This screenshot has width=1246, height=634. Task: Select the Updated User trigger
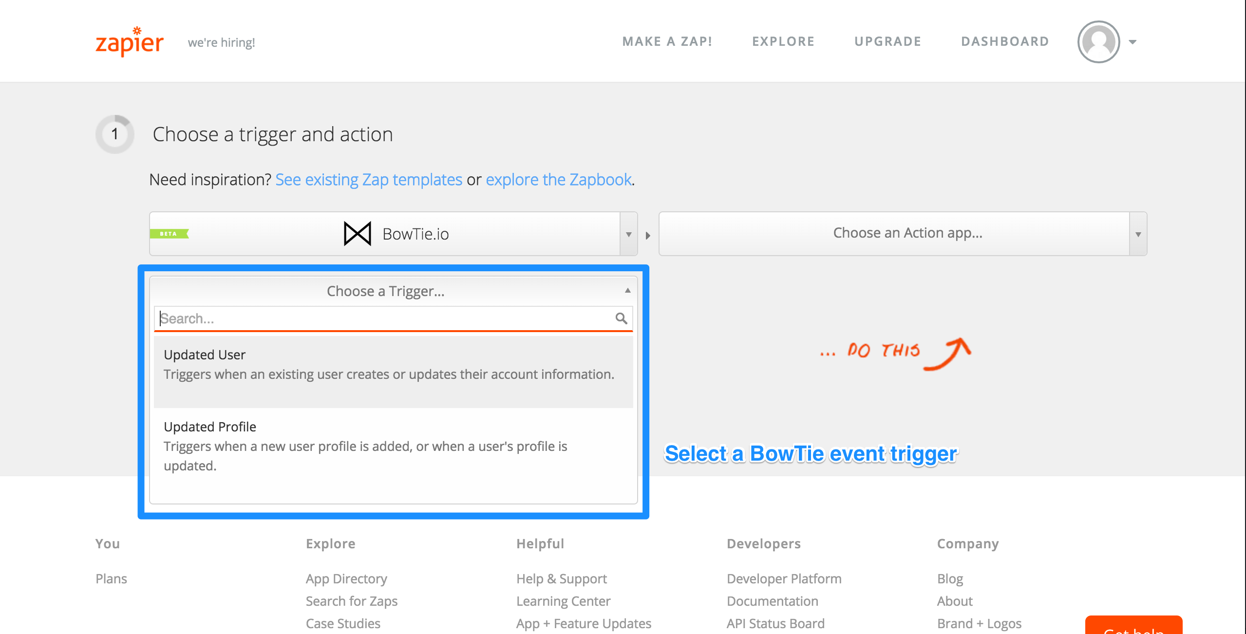pos(393,372)
